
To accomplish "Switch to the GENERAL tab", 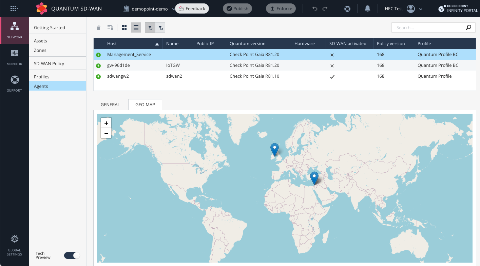I will (110, 104).
